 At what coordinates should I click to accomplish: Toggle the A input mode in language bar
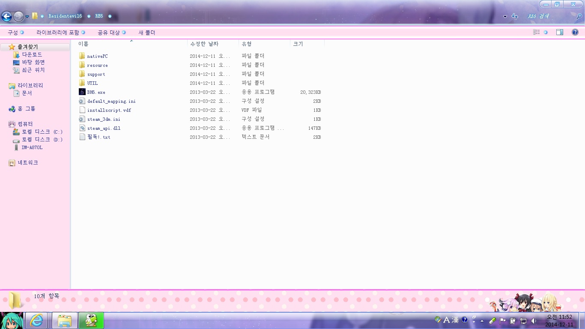pos(446,320)
